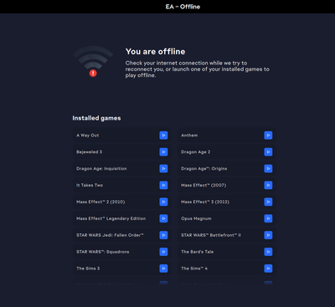Click The Sims 4 title text
This screenshot has width=335, height=307.
(x=194, y=269)
